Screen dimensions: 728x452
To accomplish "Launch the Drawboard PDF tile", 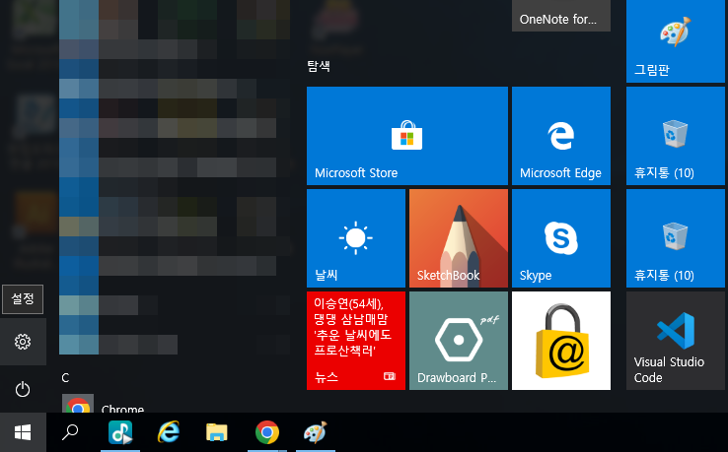I will (459, 341).
